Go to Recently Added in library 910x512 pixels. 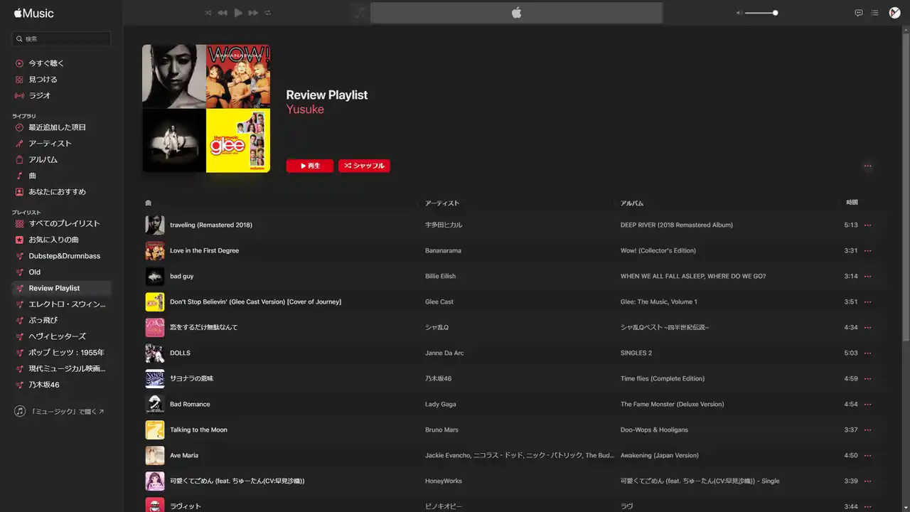(57, 127)
